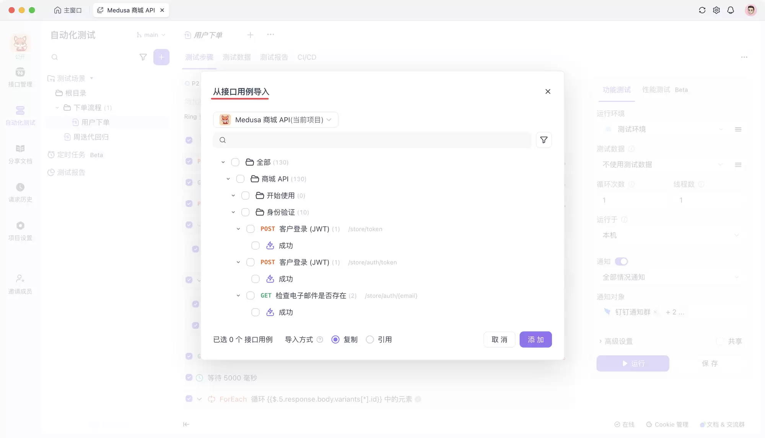Click the project fox logo in sidebar
Screen dimensions: 765x438
pyautogui.click(x=20, y=43)
